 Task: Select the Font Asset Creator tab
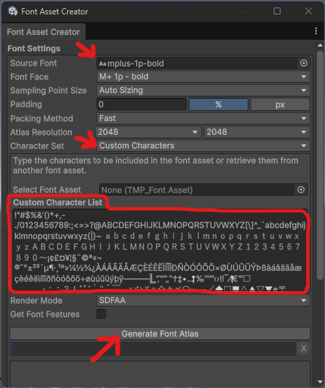(43, 32)
